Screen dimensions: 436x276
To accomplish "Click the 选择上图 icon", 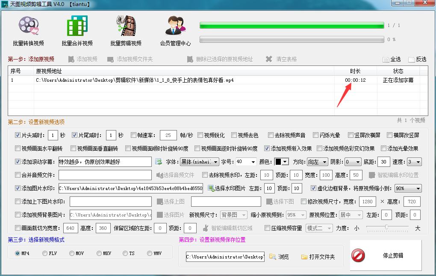I will tap(160, 202).
